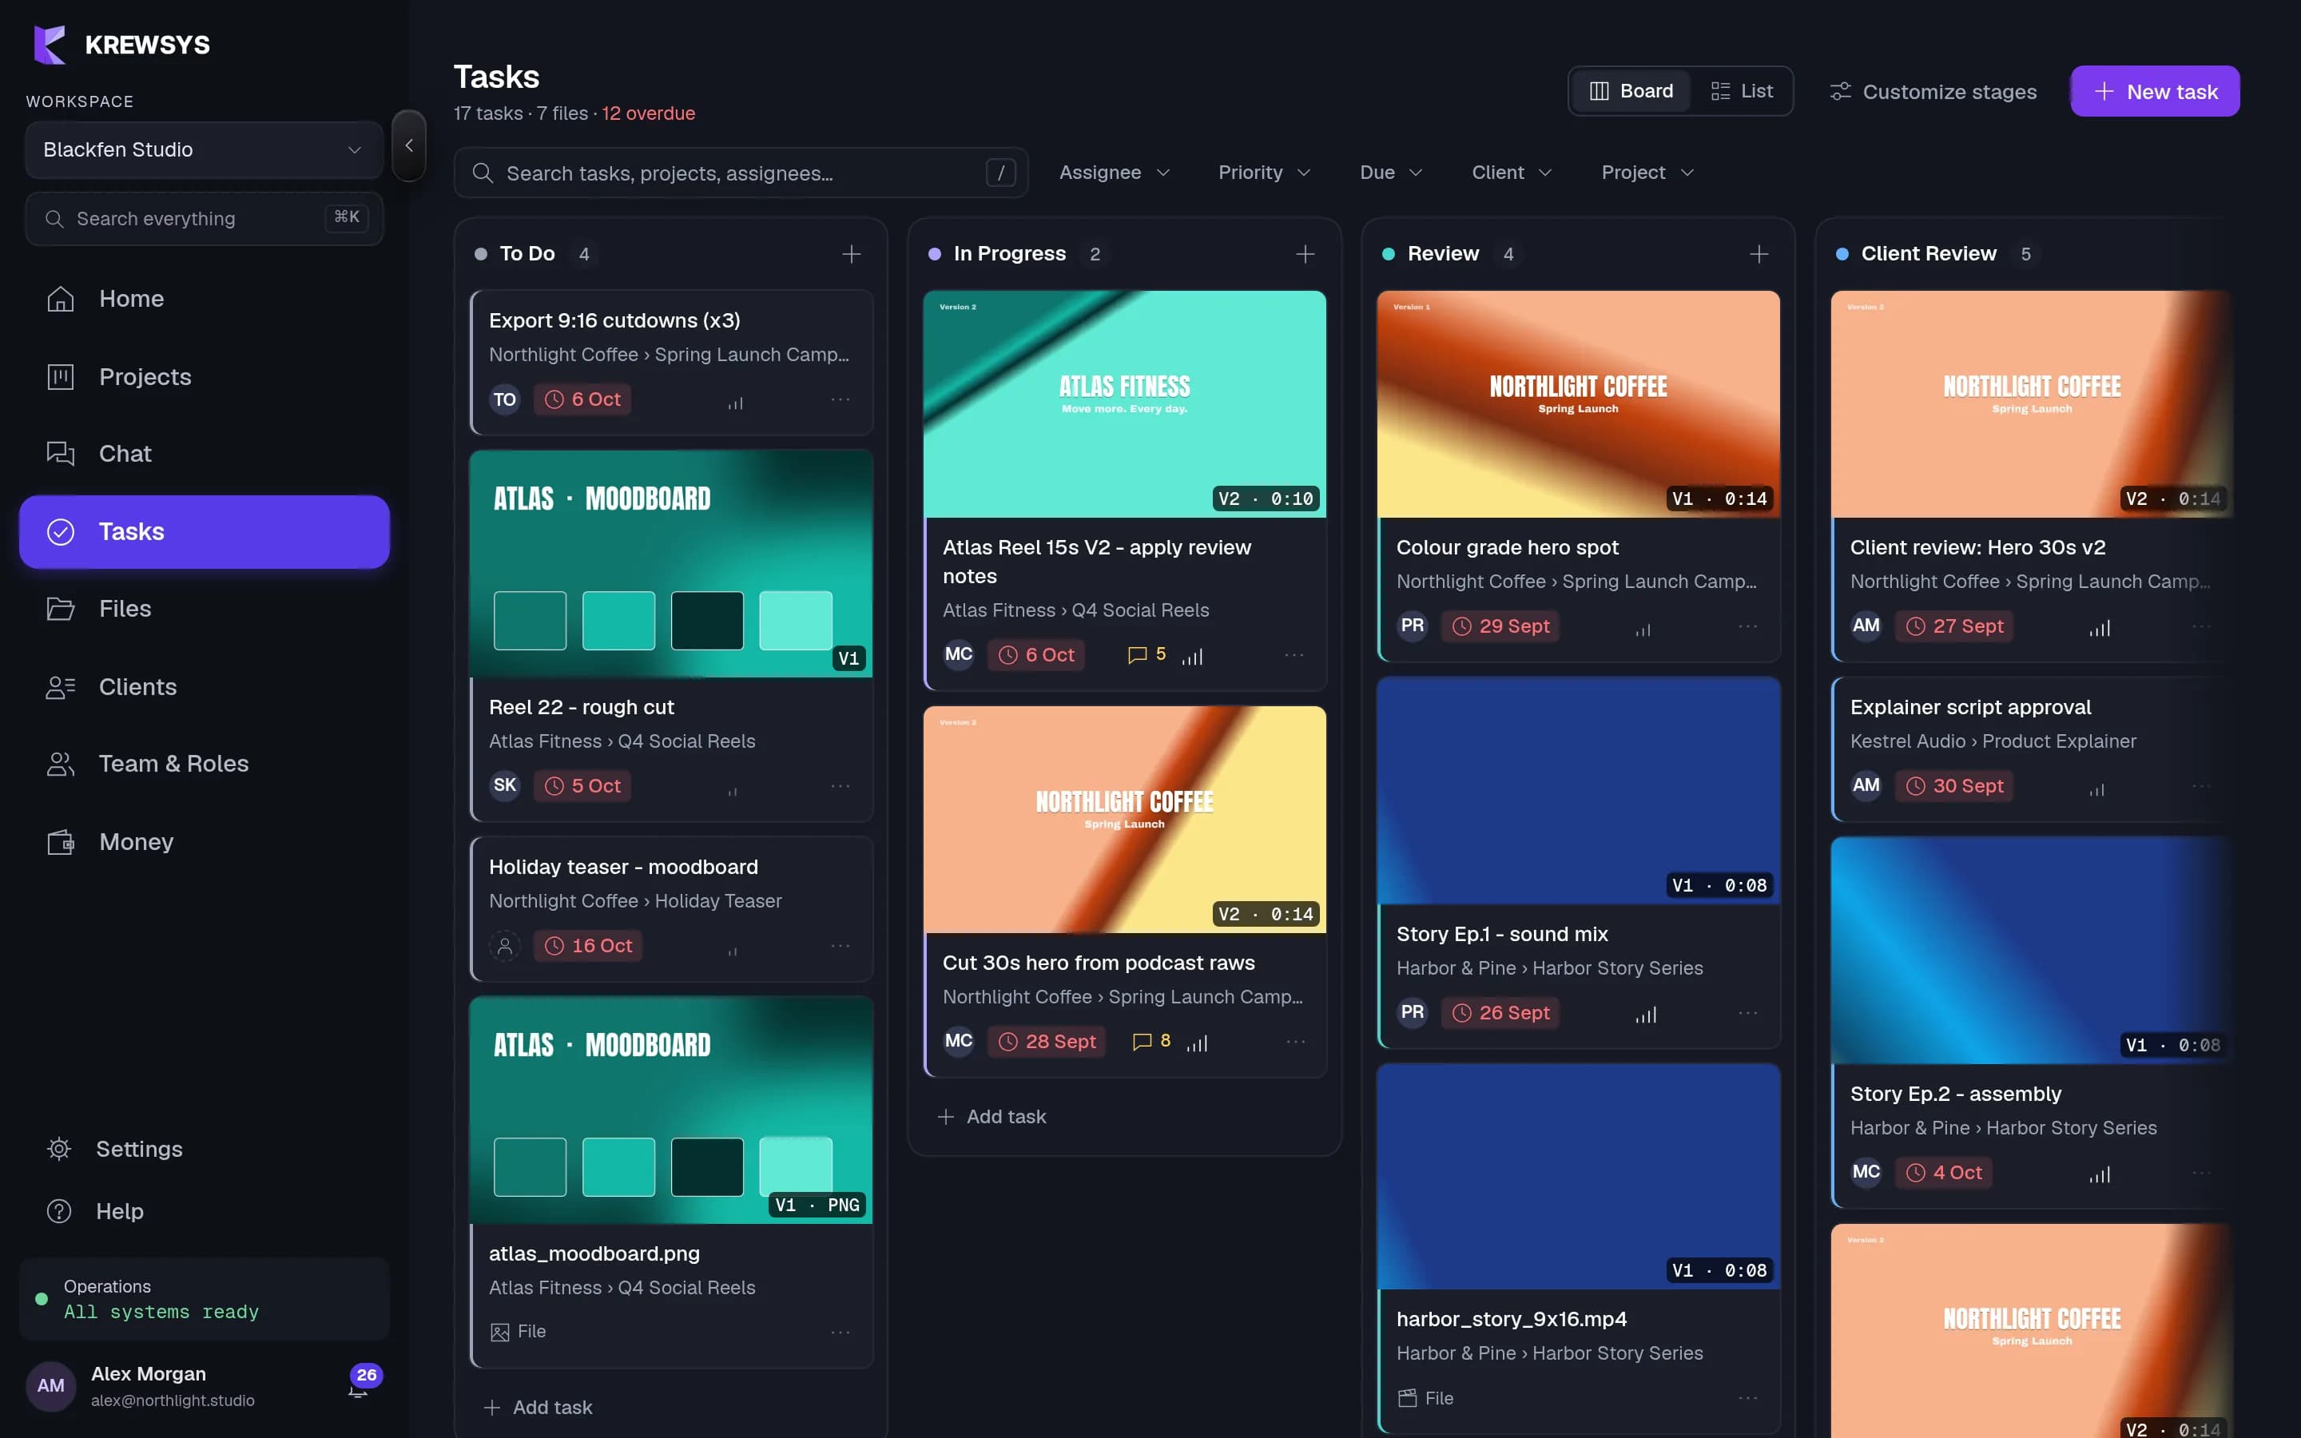This screenshot has height=1438, width=2301.
Task: Open comments on Cut 30s hero card
Action: (1151, 1040)
